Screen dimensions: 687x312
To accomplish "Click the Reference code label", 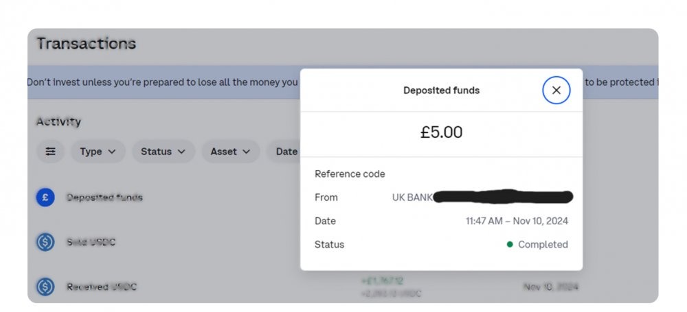I will tap(350, 174).
